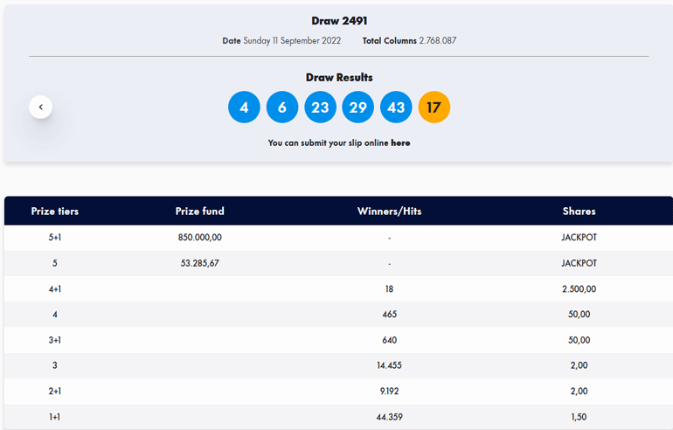Click the blue ball number 43
673x430 pixels.
point(396,107)
